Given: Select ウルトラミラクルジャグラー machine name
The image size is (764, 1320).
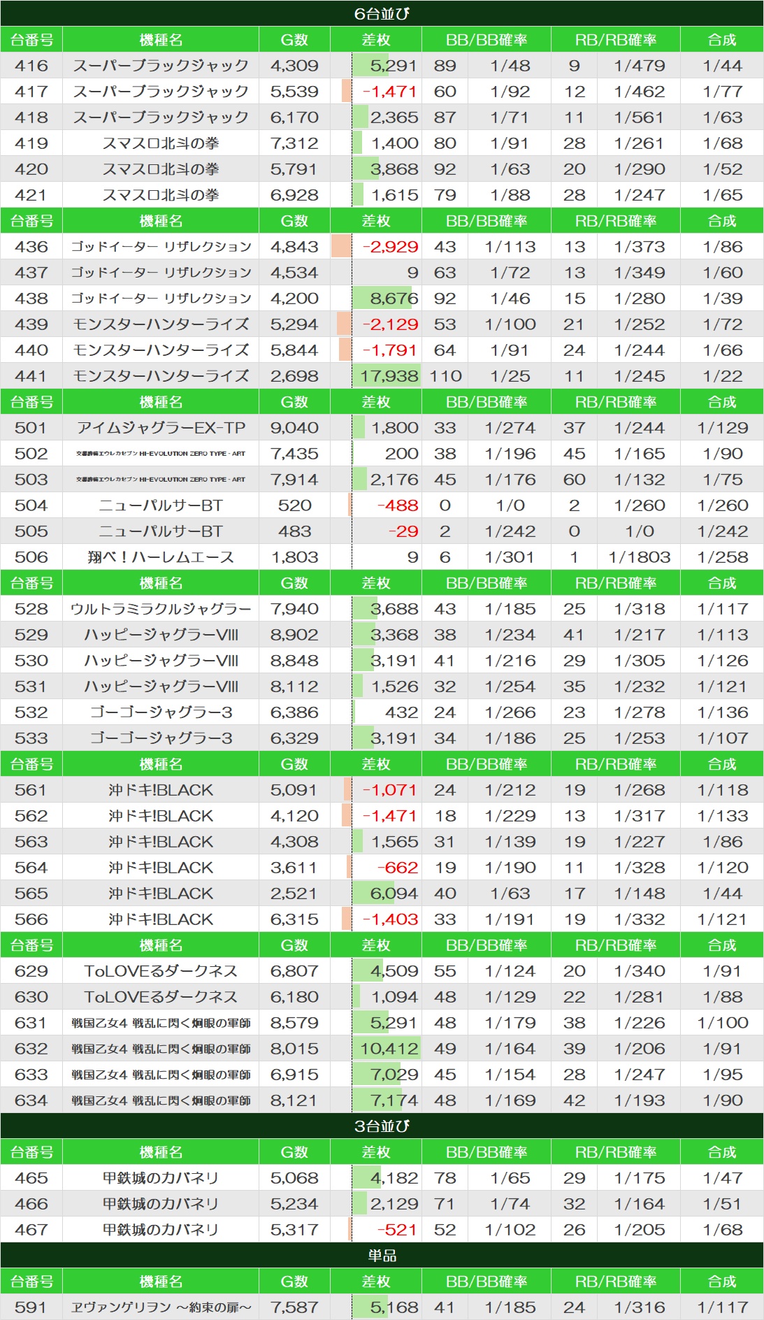Looking at the screenshot, I should (x=161, y=609).
